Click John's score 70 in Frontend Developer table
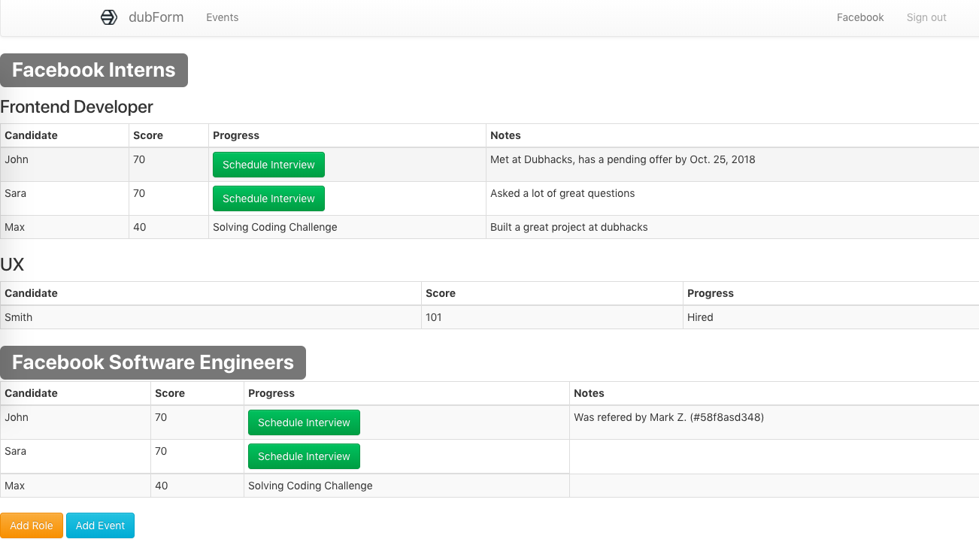 (139, 159)
